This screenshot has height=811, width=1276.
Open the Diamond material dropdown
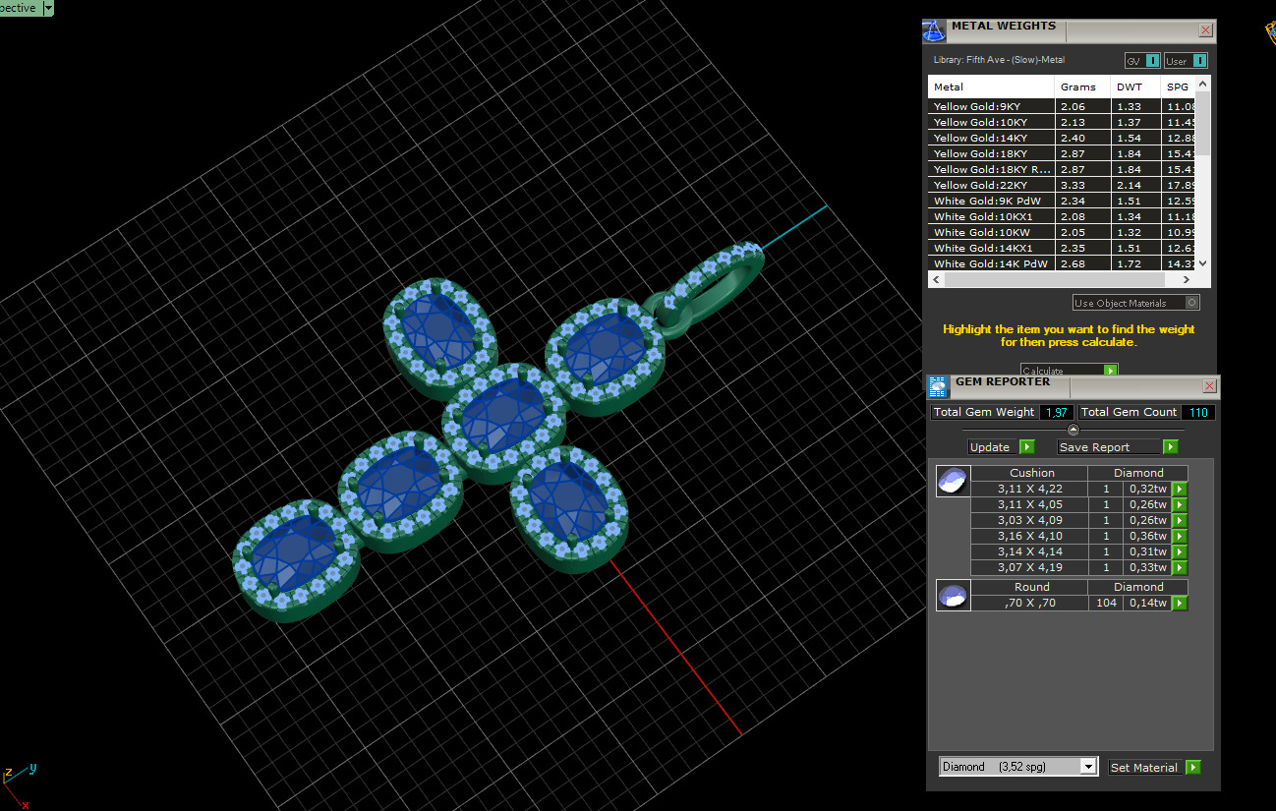1087,767
